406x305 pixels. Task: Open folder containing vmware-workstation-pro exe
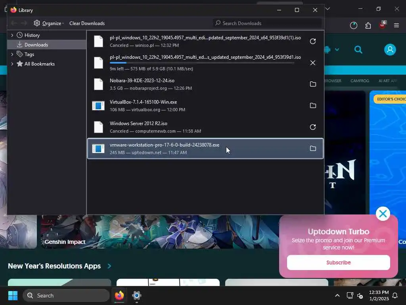[x=313, y=149]
